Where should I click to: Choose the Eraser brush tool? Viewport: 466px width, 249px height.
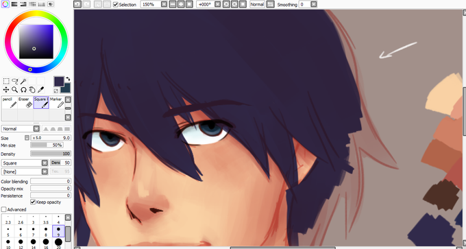coord(25,103)
